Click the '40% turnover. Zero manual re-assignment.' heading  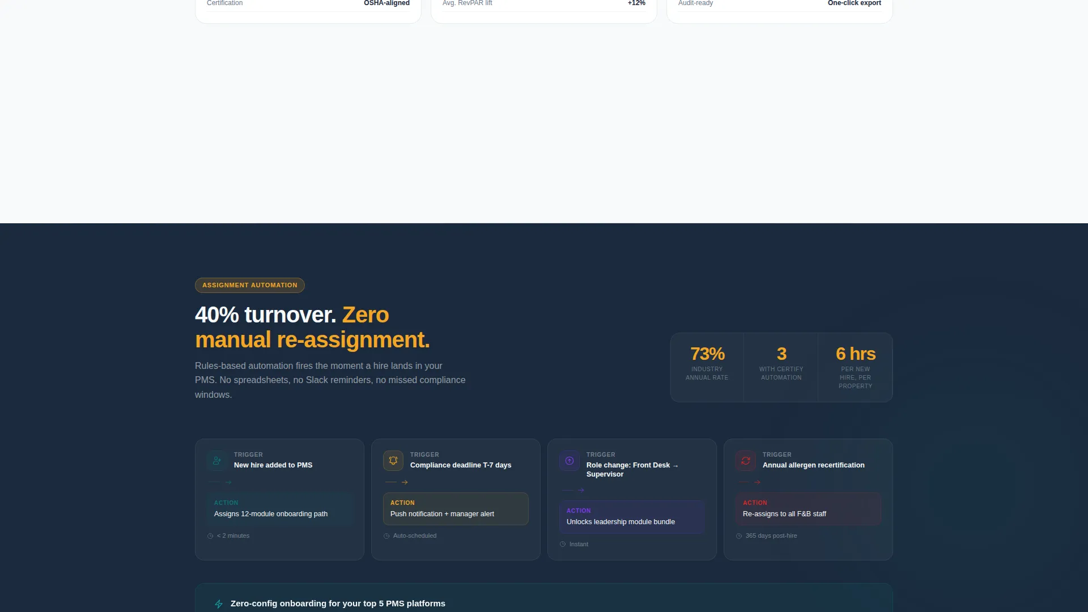(x=312, y=328)
